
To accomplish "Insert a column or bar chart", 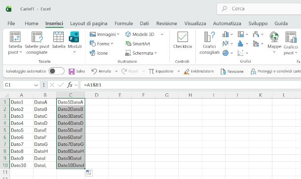I will (226, 35).
